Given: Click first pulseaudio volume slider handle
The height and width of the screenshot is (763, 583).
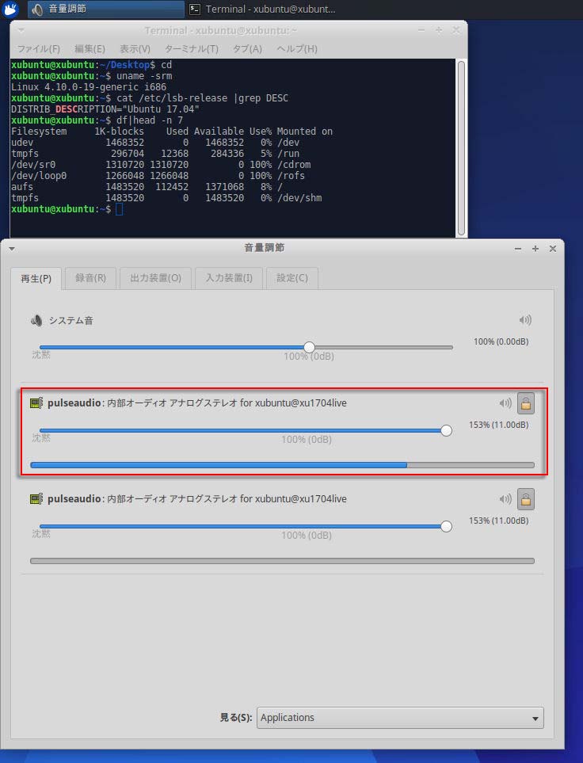Looking at the screenshot, I should (x=446, y=431).
